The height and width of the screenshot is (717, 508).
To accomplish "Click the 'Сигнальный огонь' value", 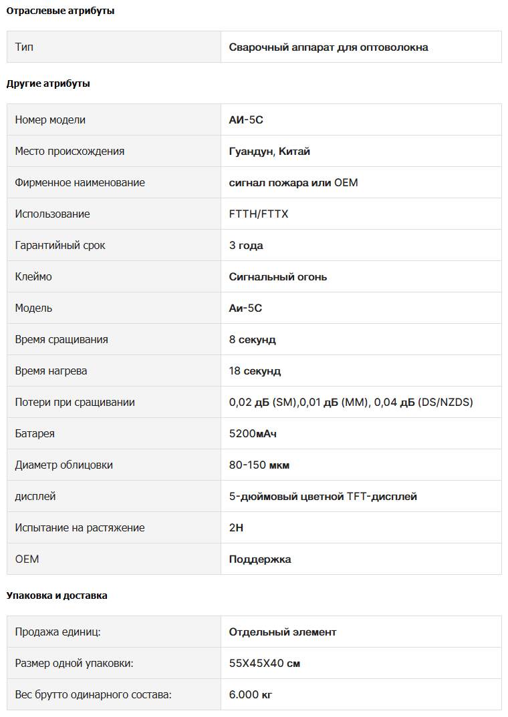I will [278, 276].
